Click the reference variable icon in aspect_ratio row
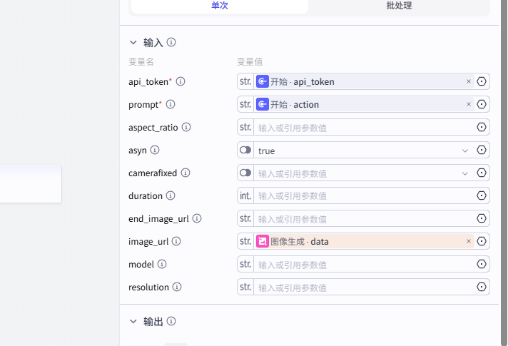The image size is (508, 346). [x=482, y=128]
